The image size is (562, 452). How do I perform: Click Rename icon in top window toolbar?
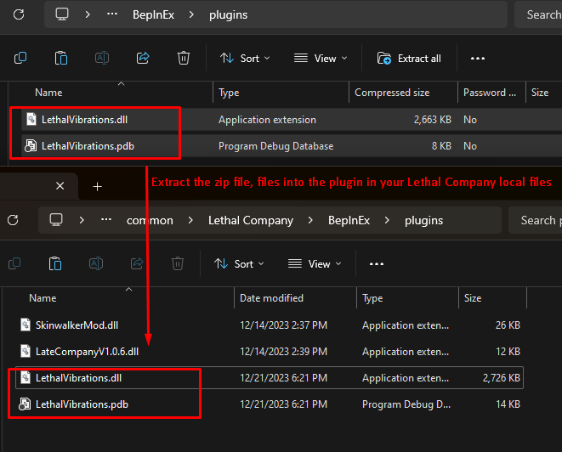pos(102,58)
